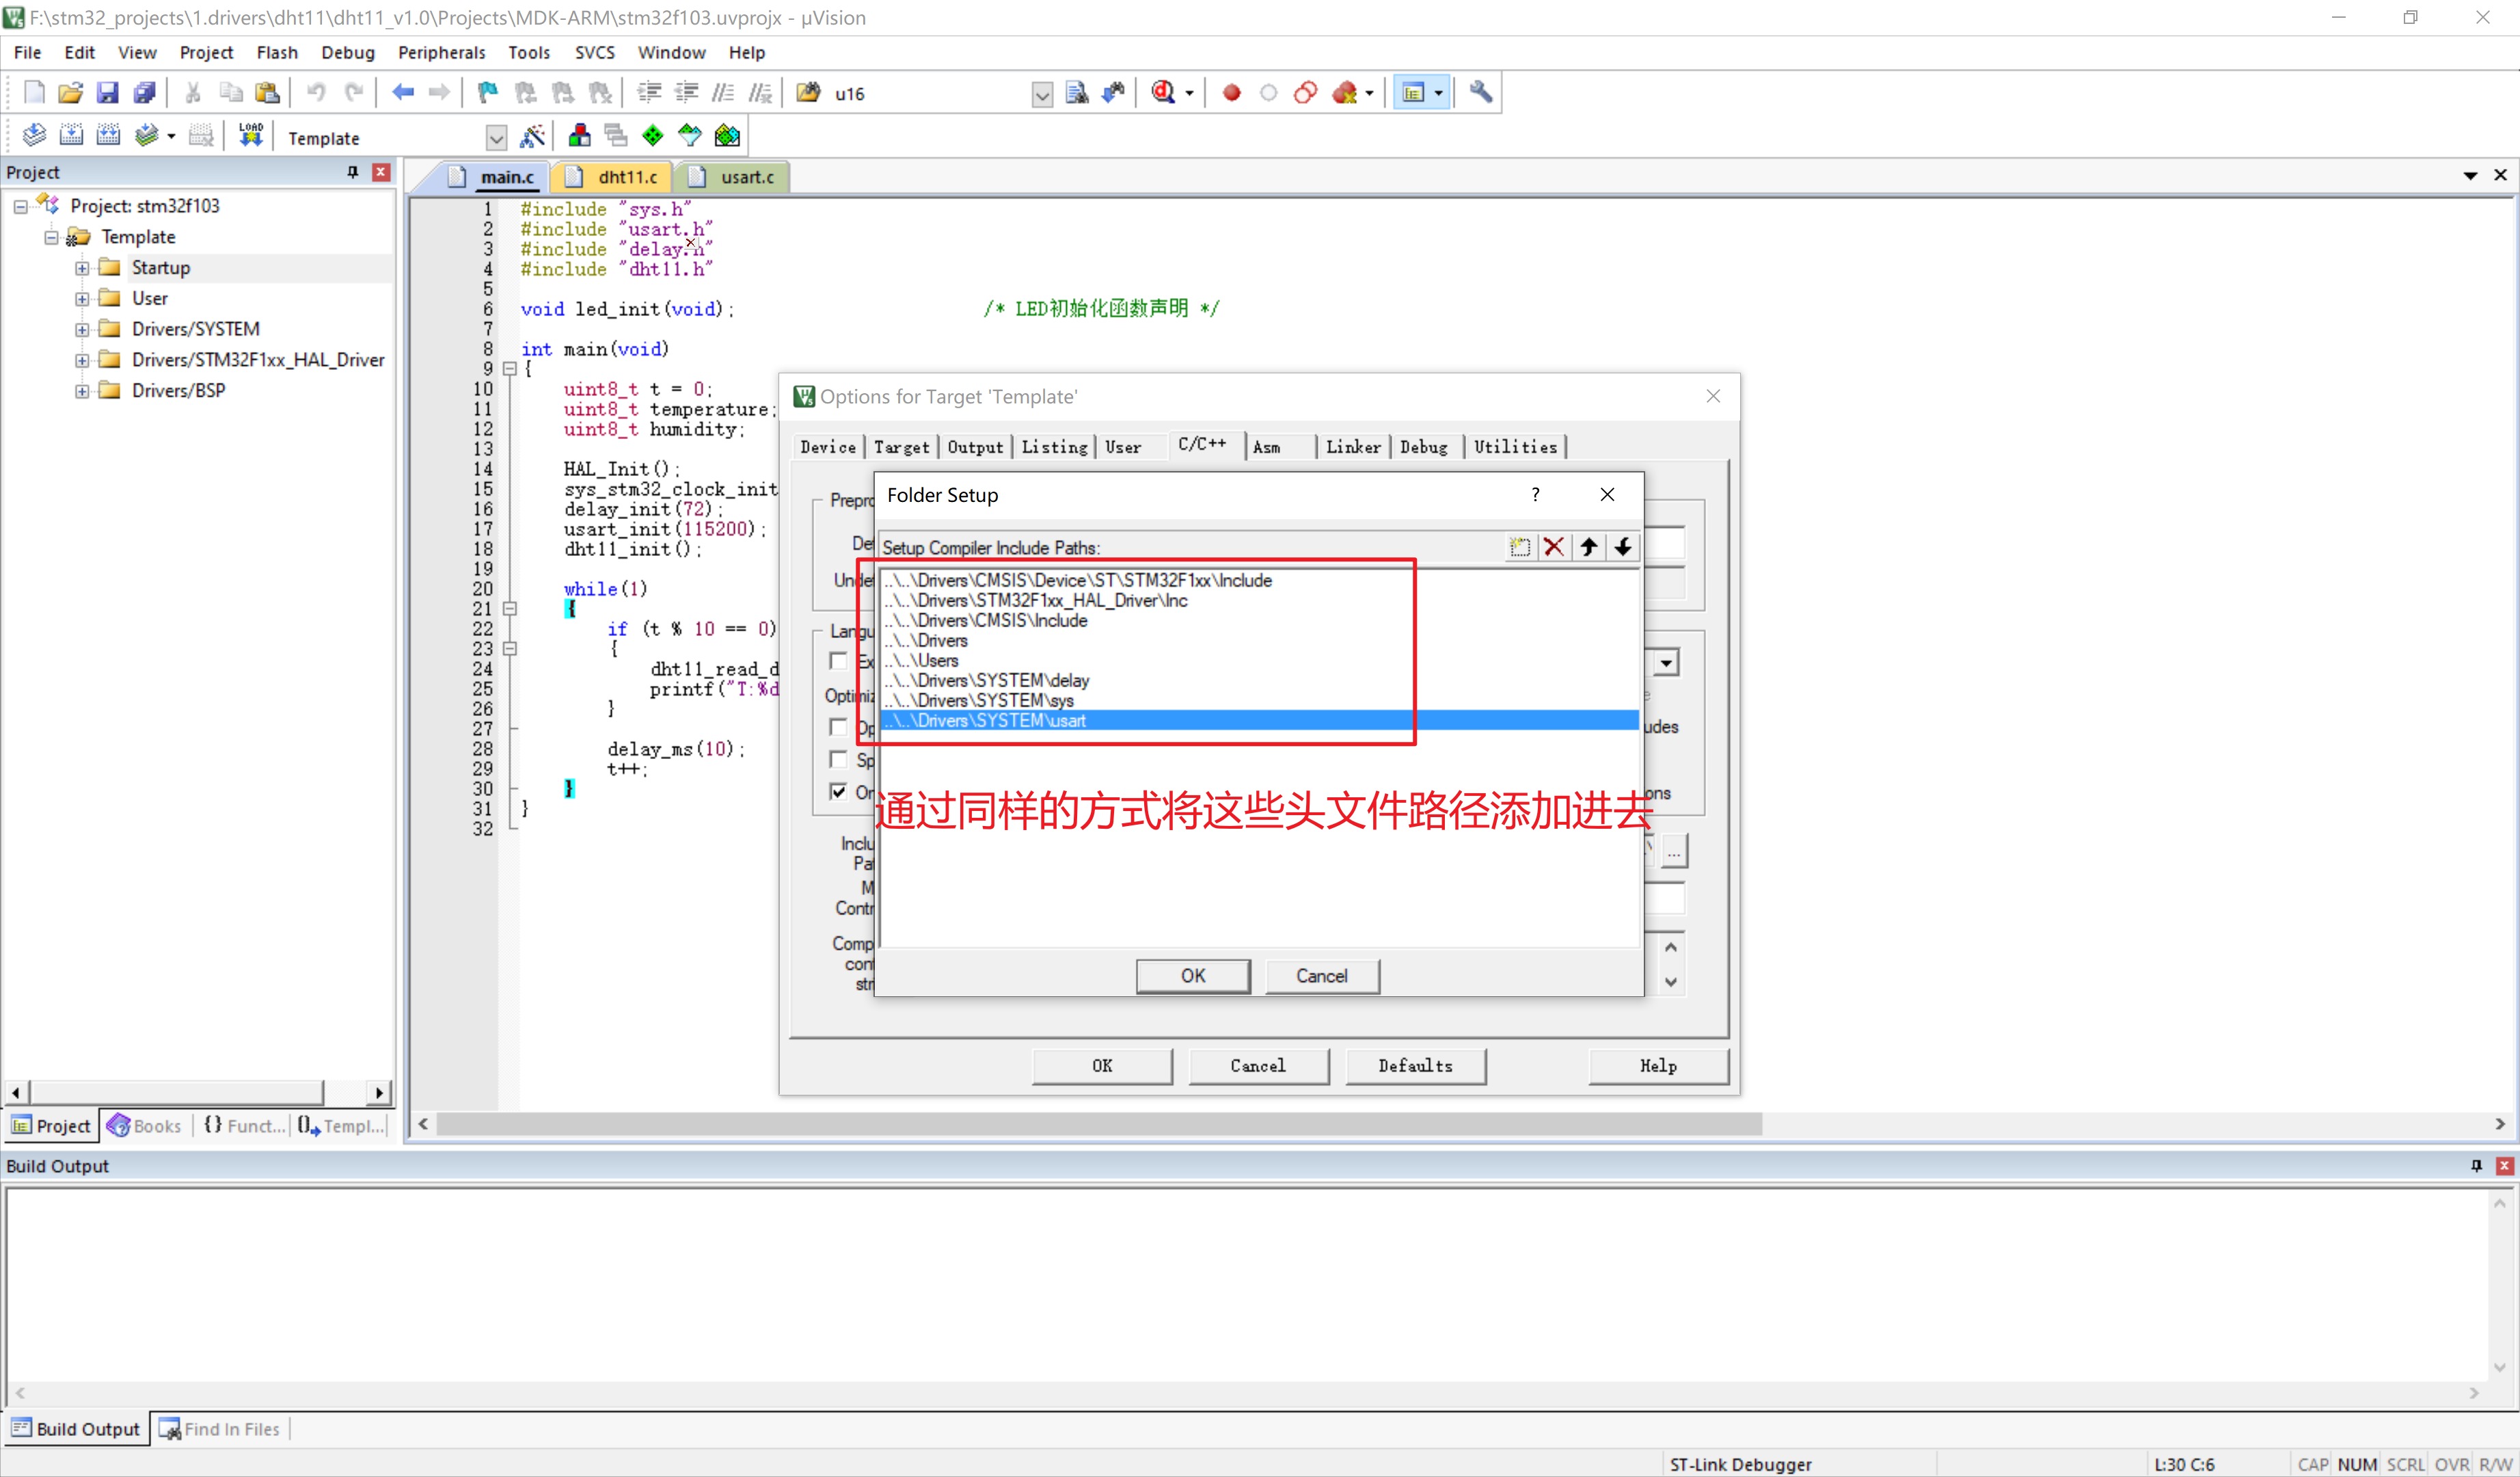The height and width of the screenshot is (1477, 2520).
Task: Open Options for Target magic wand icon
Action: click(532, 135)
